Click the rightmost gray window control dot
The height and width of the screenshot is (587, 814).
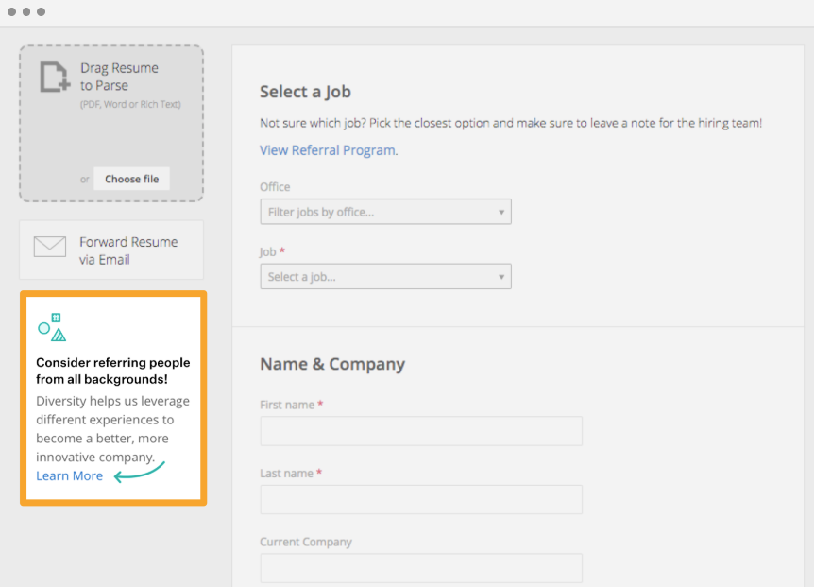point(41,12)
